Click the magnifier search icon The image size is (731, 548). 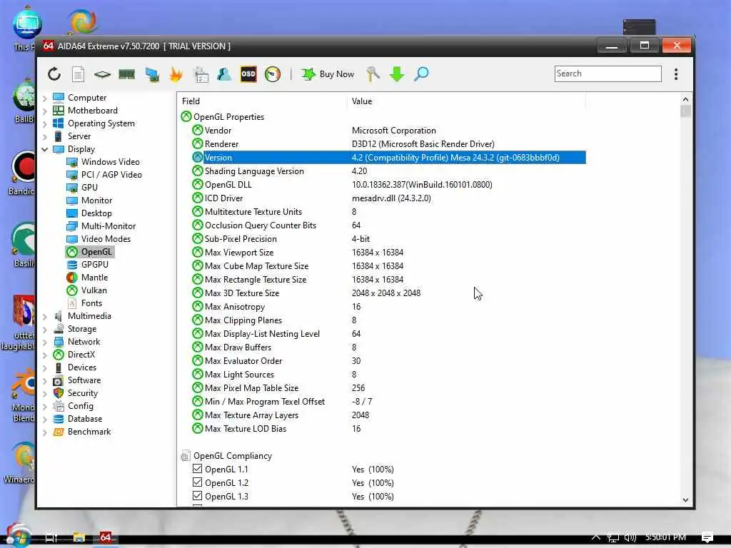pyautogui.click(x=421, y=74)
